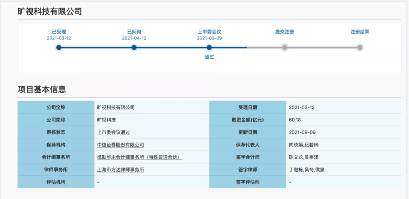Open the 德勤华永会计师事务所 link

pos(139,157)
